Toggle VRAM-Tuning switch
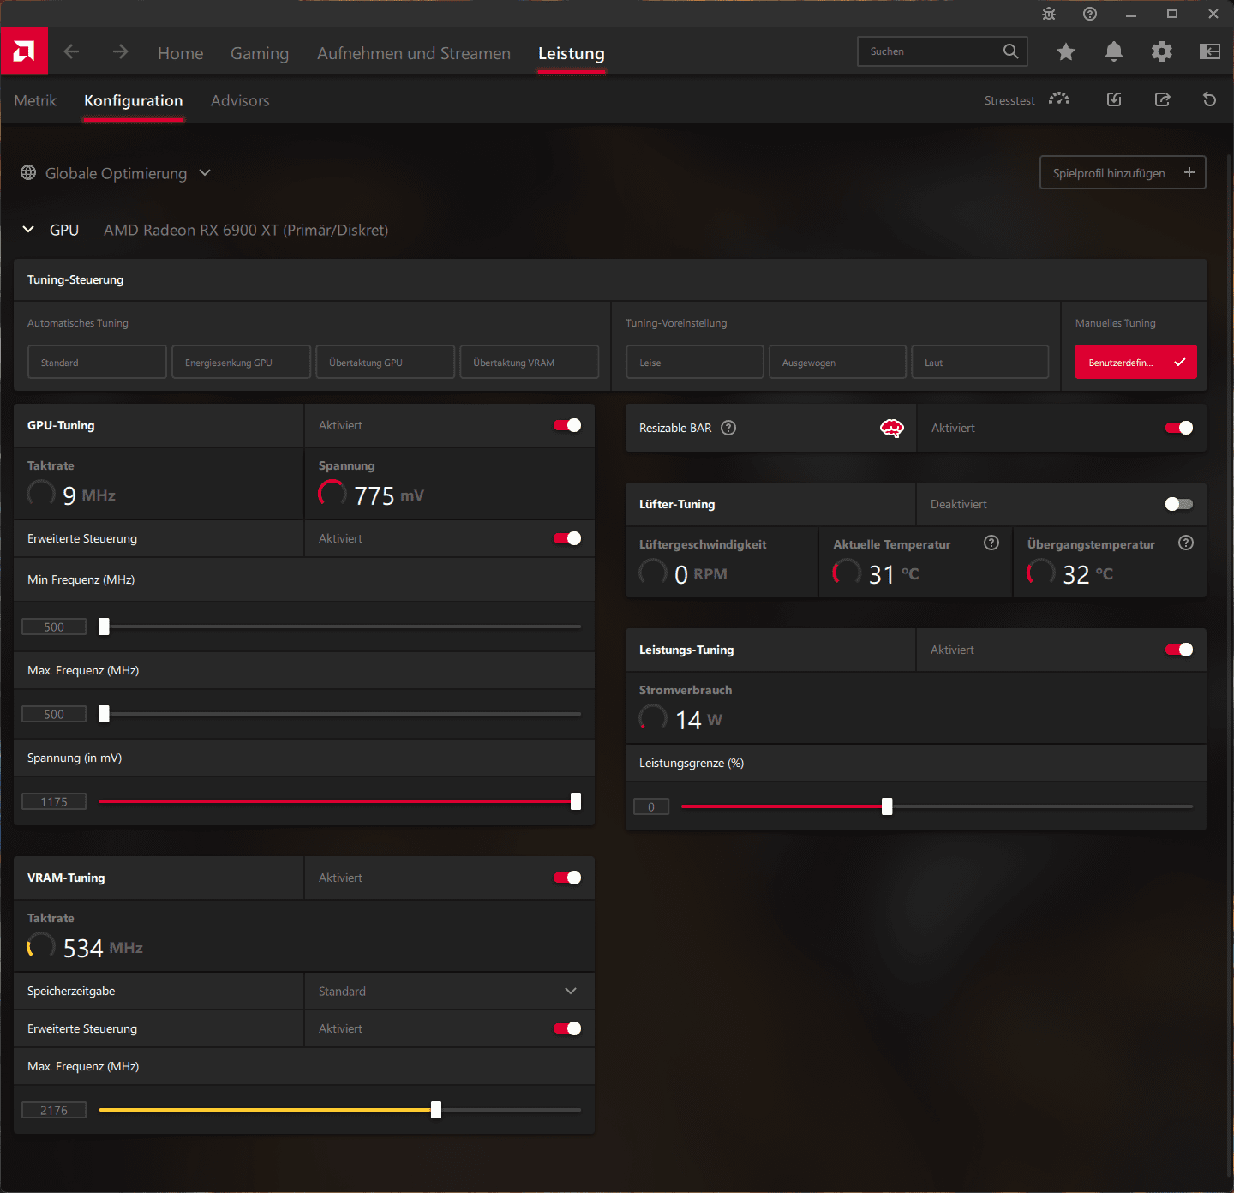Image resolution: width=1234 pixels, height=1193 pixels. click(567, 878)
